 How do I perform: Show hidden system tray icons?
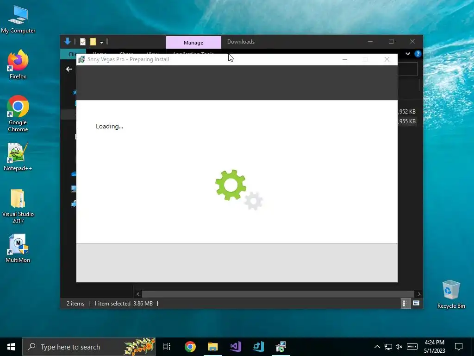(377, 347)
